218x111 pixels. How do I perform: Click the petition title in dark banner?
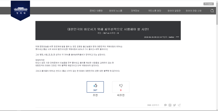pyautogui.click(x=108, y=29)
